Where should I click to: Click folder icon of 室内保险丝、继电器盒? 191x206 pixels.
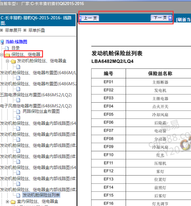coord(13,202)
